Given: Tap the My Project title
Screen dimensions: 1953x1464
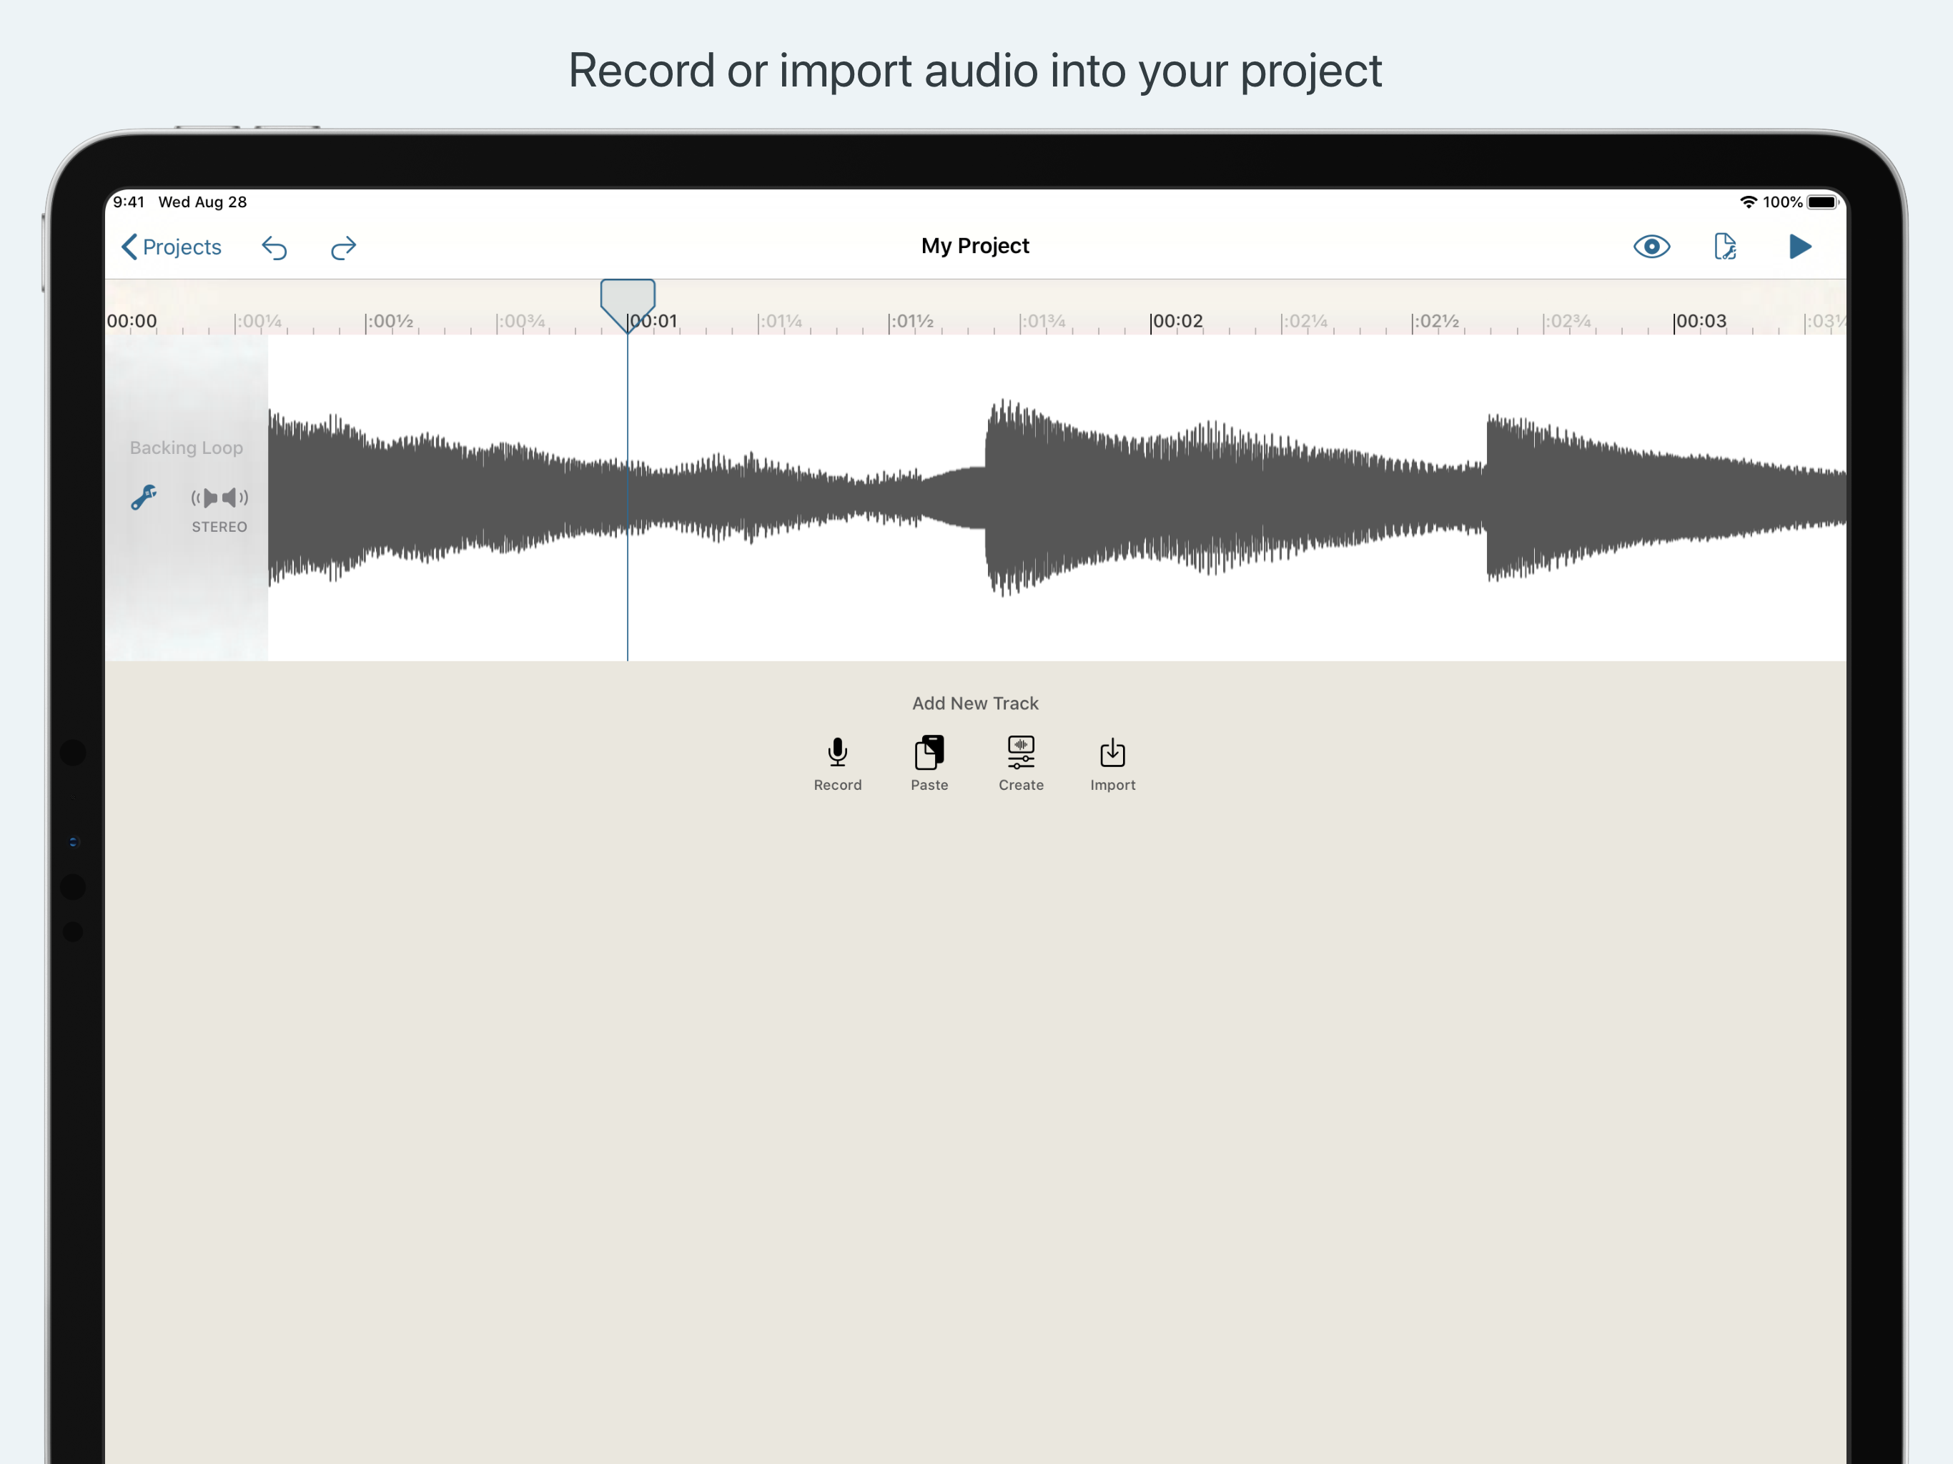Looking at the screenshot, I should [x=975, y=247].
